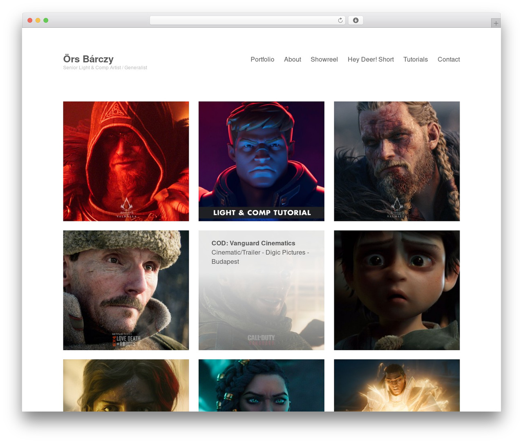The width and height of the screenshot is (523, 443).
Task: Click the red window close button
Action: (x=30, y=20)
